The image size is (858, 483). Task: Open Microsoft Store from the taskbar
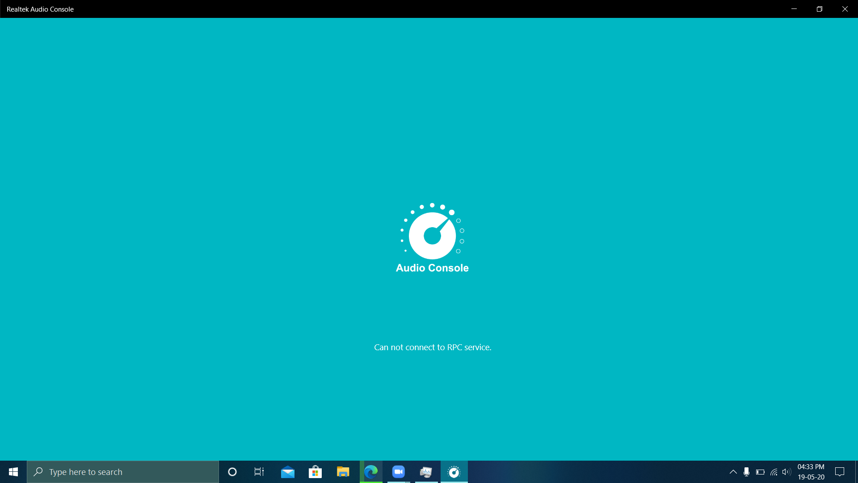[315, 472]
